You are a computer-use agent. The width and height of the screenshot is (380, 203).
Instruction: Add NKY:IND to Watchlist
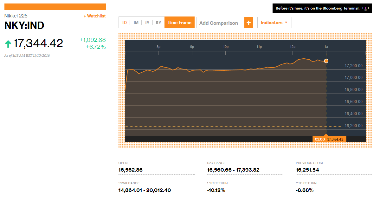(94, 16)
